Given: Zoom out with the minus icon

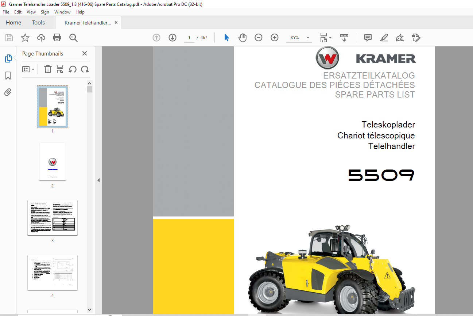Looking at the screenshot, I should tap(259, 38).
